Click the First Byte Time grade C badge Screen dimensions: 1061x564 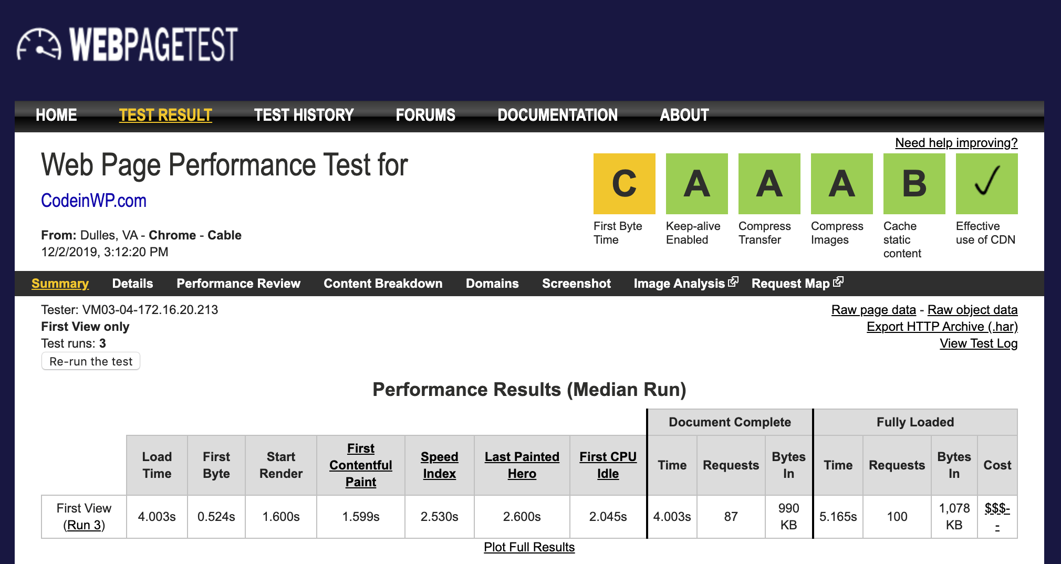tap(623, 183)
